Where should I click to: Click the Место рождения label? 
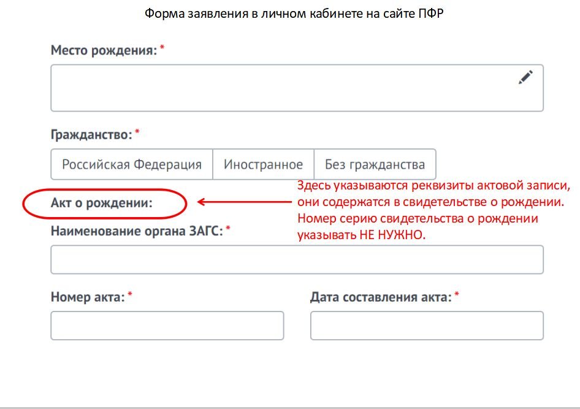[104, 50]
